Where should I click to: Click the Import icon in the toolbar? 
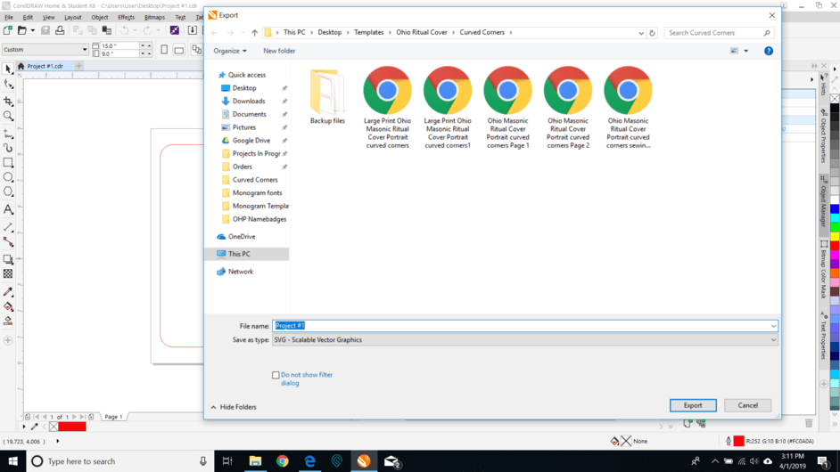pyautogui.click(x=193, y=30)
